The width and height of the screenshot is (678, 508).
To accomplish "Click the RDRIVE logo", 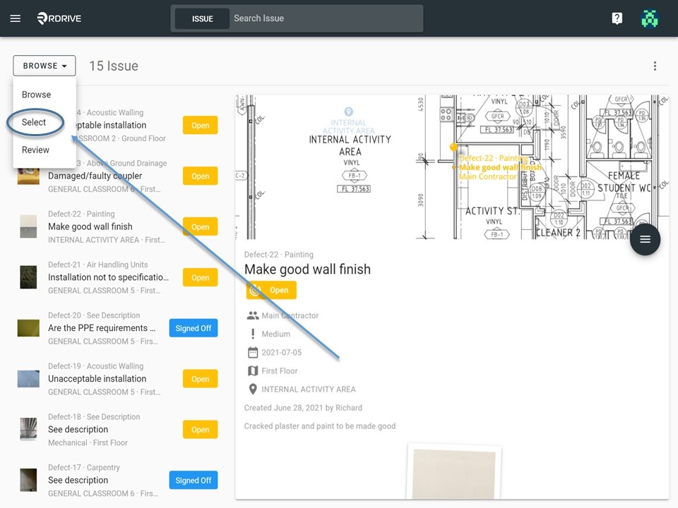I will pos(59,18).
